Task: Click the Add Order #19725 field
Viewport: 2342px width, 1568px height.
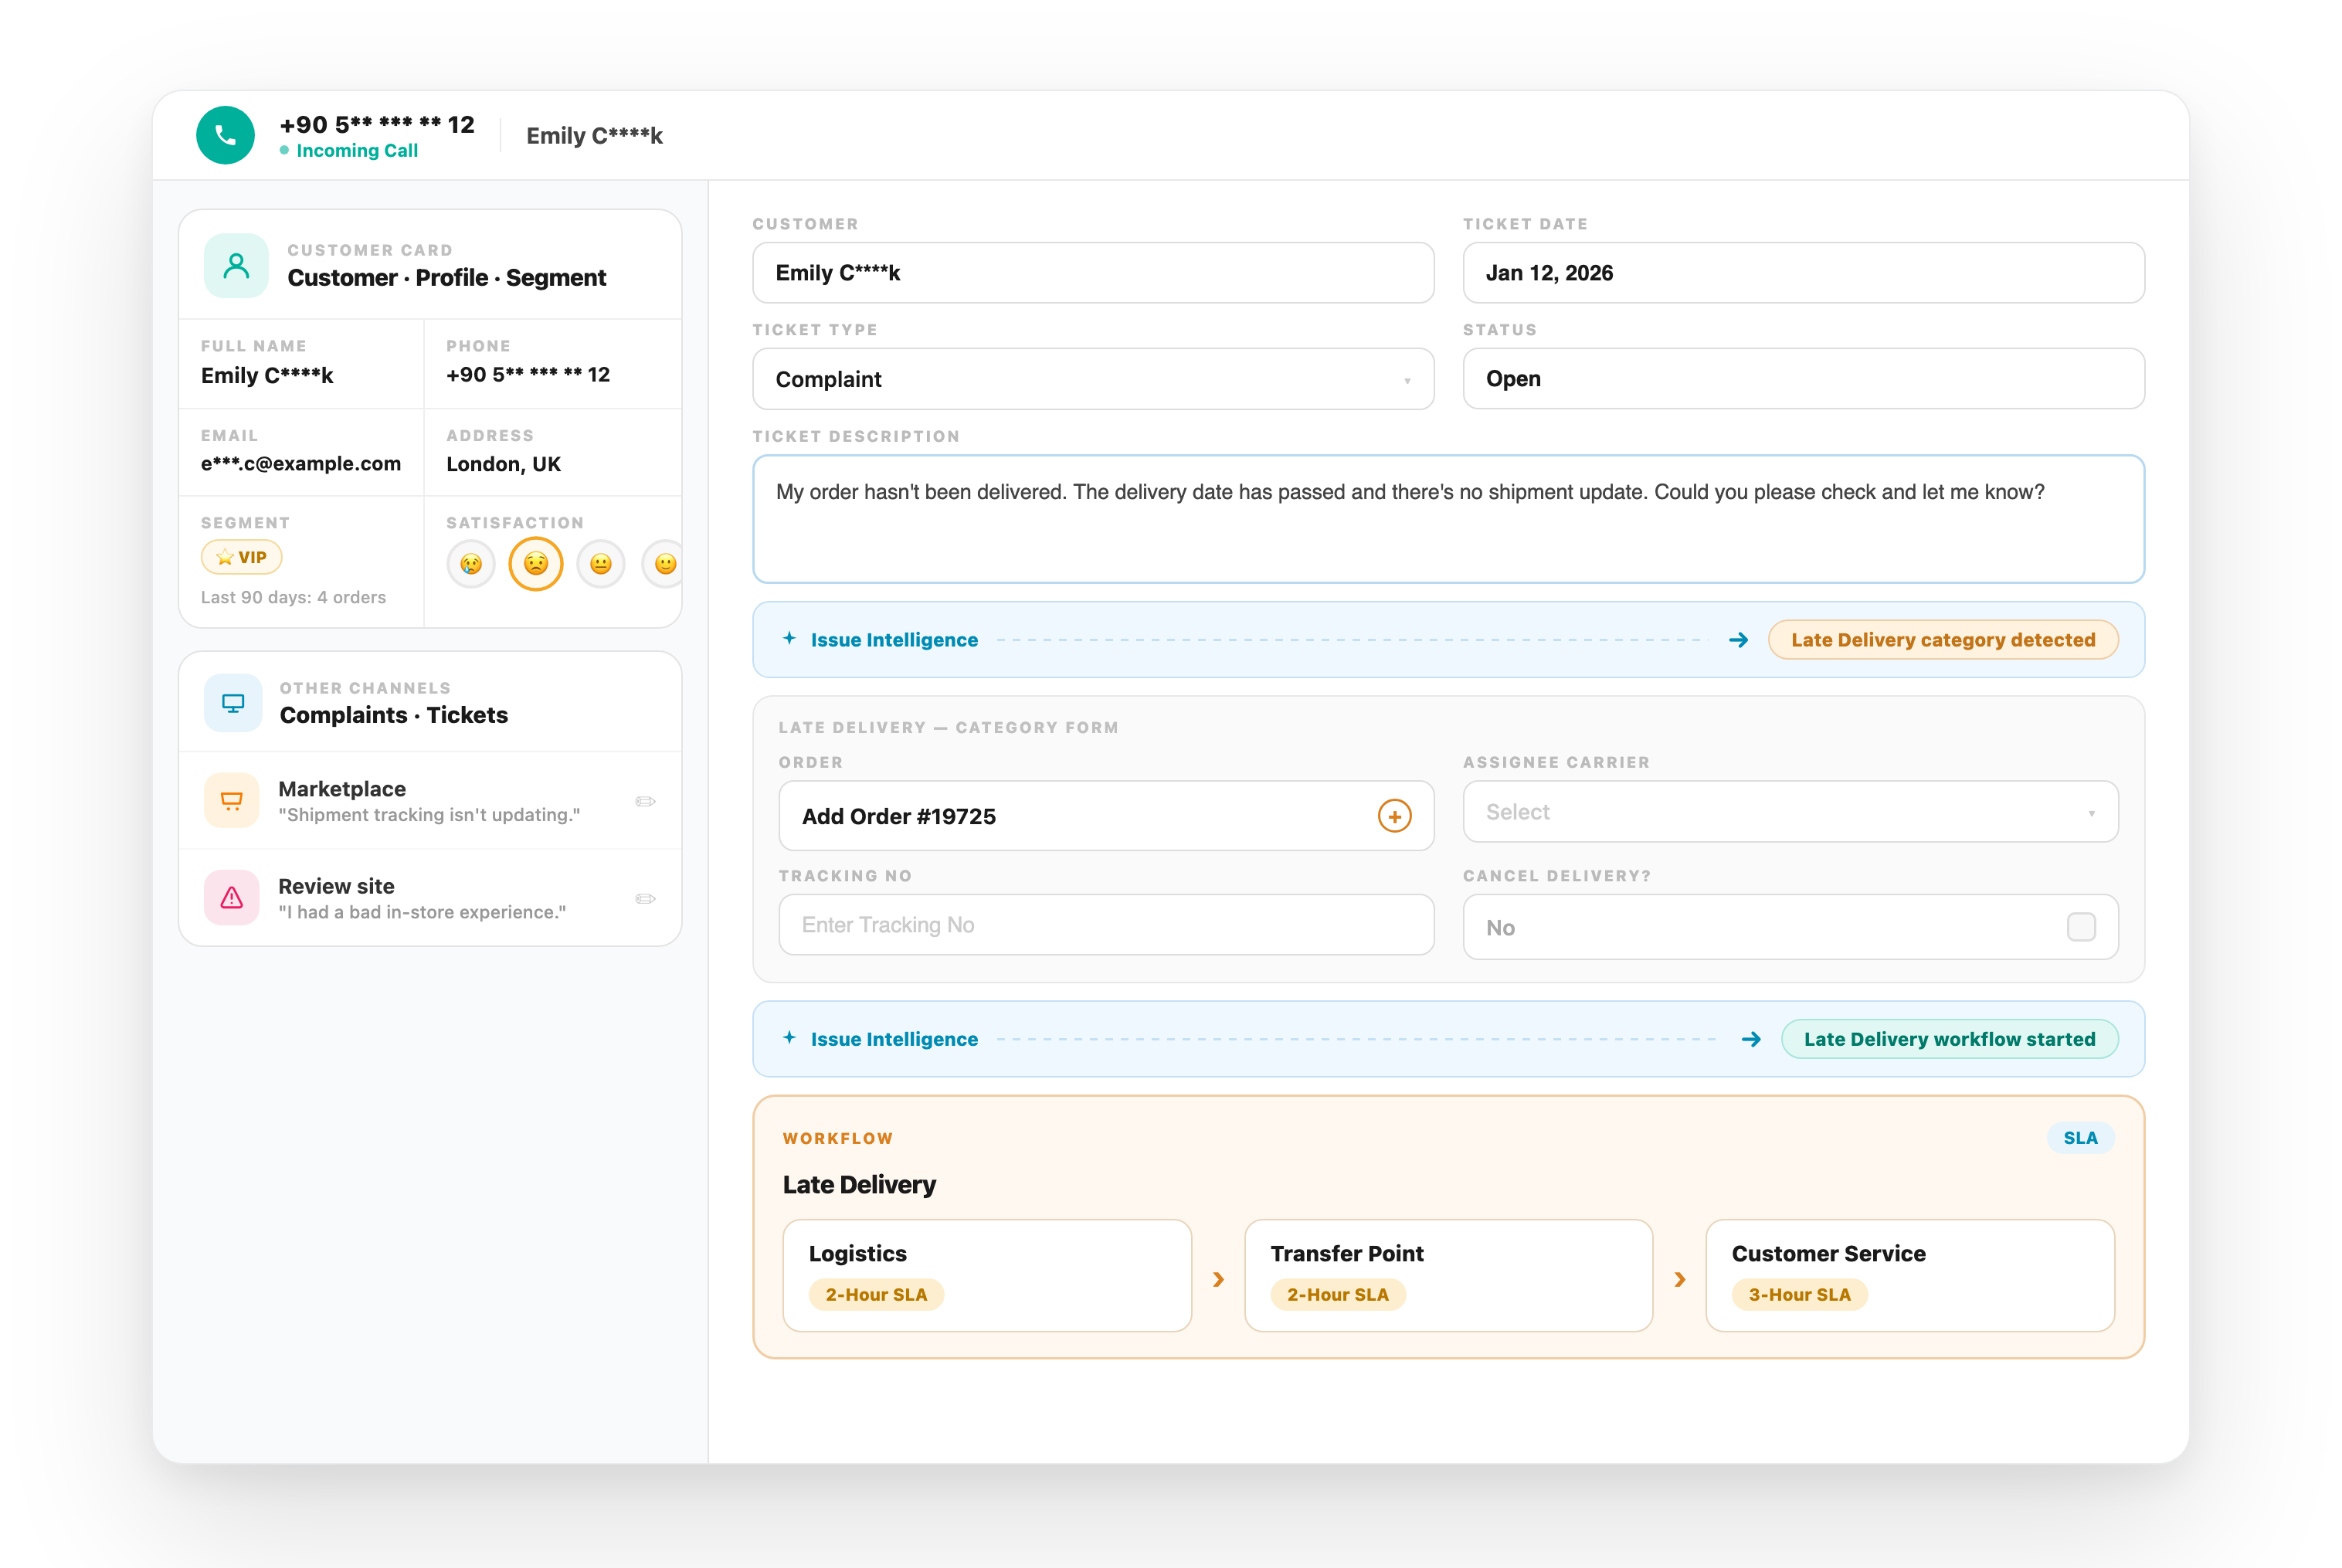Action: (x=1106, y=816)
